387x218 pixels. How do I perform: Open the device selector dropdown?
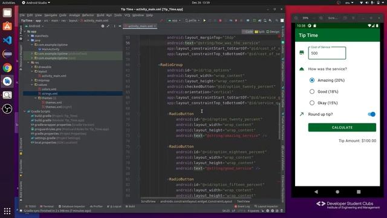tap(192, 21)
